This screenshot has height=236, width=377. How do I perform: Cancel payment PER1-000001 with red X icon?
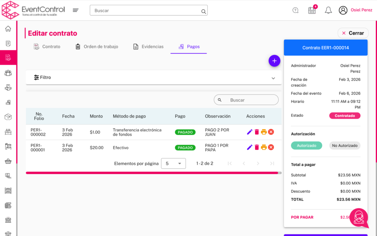tap(271, 147)
